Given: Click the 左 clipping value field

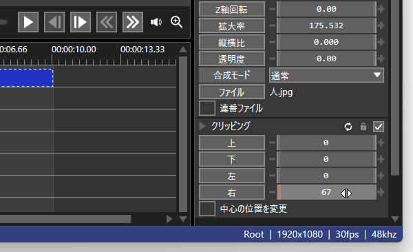Looking at the screenshot, I should [326, 176].
